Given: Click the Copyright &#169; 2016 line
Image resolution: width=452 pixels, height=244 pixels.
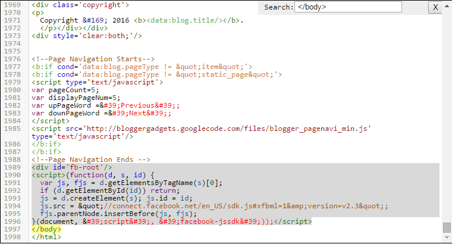Looking at the screenshot, I should click(x=142, y=20).
